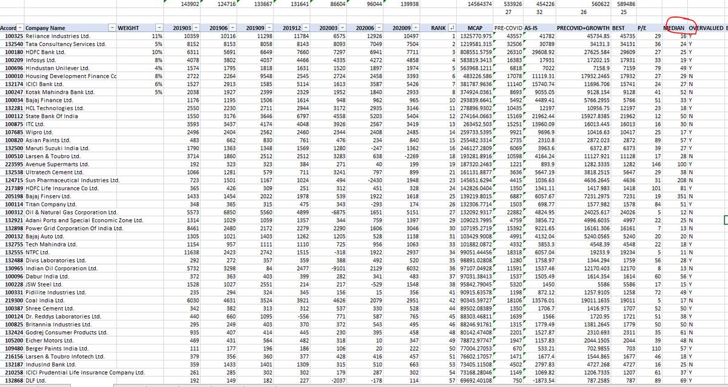Select the 589486 total in top row
728x387 pixels.
point(622,4)
